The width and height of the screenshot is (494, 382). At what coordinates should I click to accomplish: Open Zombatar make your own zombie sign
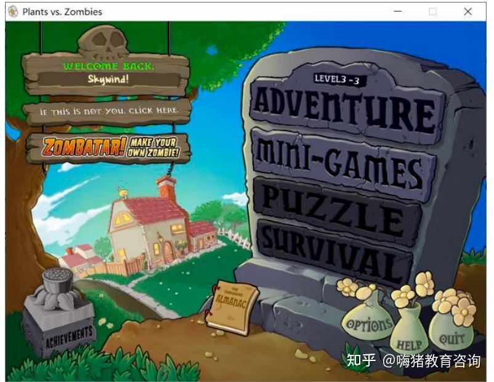point(109,147)
